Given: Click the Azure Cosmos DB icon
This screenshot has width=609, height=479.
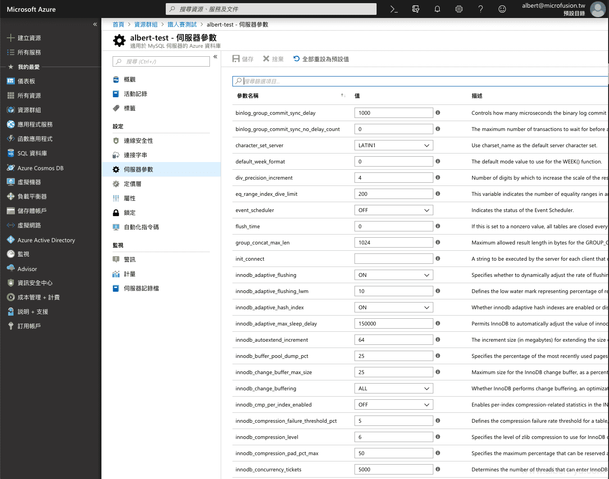Looking at the screenshot, I should (11, 168).
